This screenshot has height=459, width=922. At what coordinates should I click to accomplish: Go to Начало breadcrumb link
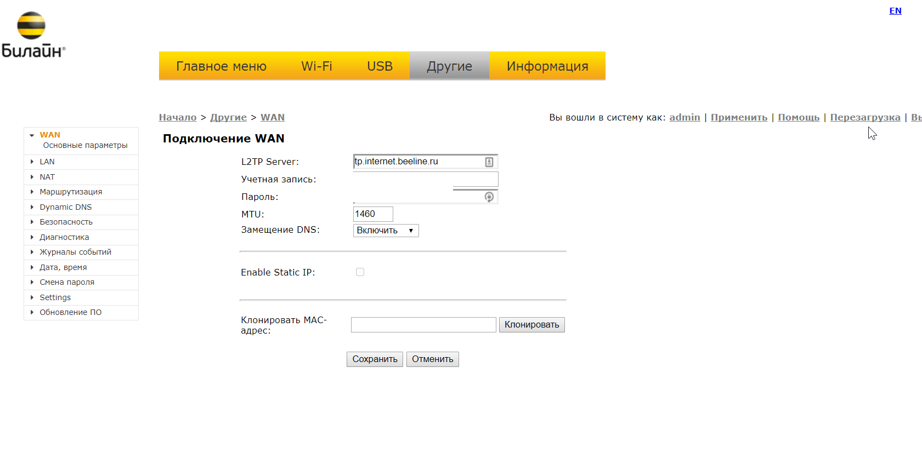coord(178,117)
